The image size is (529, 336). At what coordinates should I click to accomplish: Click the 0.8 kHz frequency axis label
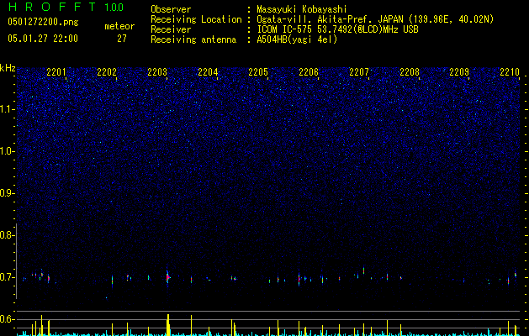point(7,235)
